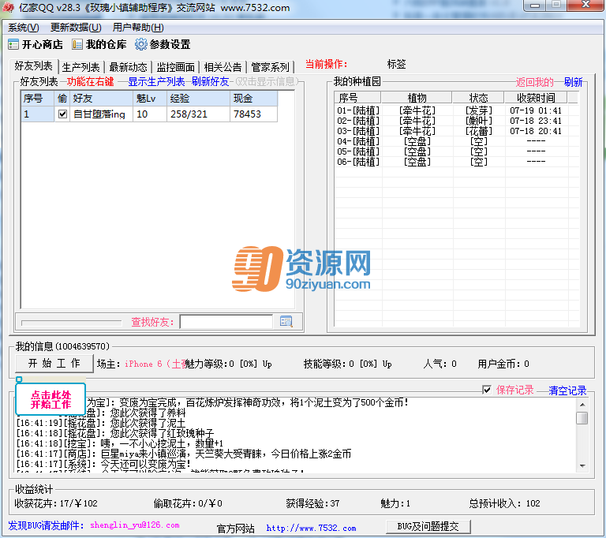Click log line about 红玫瑰种子
606x538 pixels.
tap(114, 433)
